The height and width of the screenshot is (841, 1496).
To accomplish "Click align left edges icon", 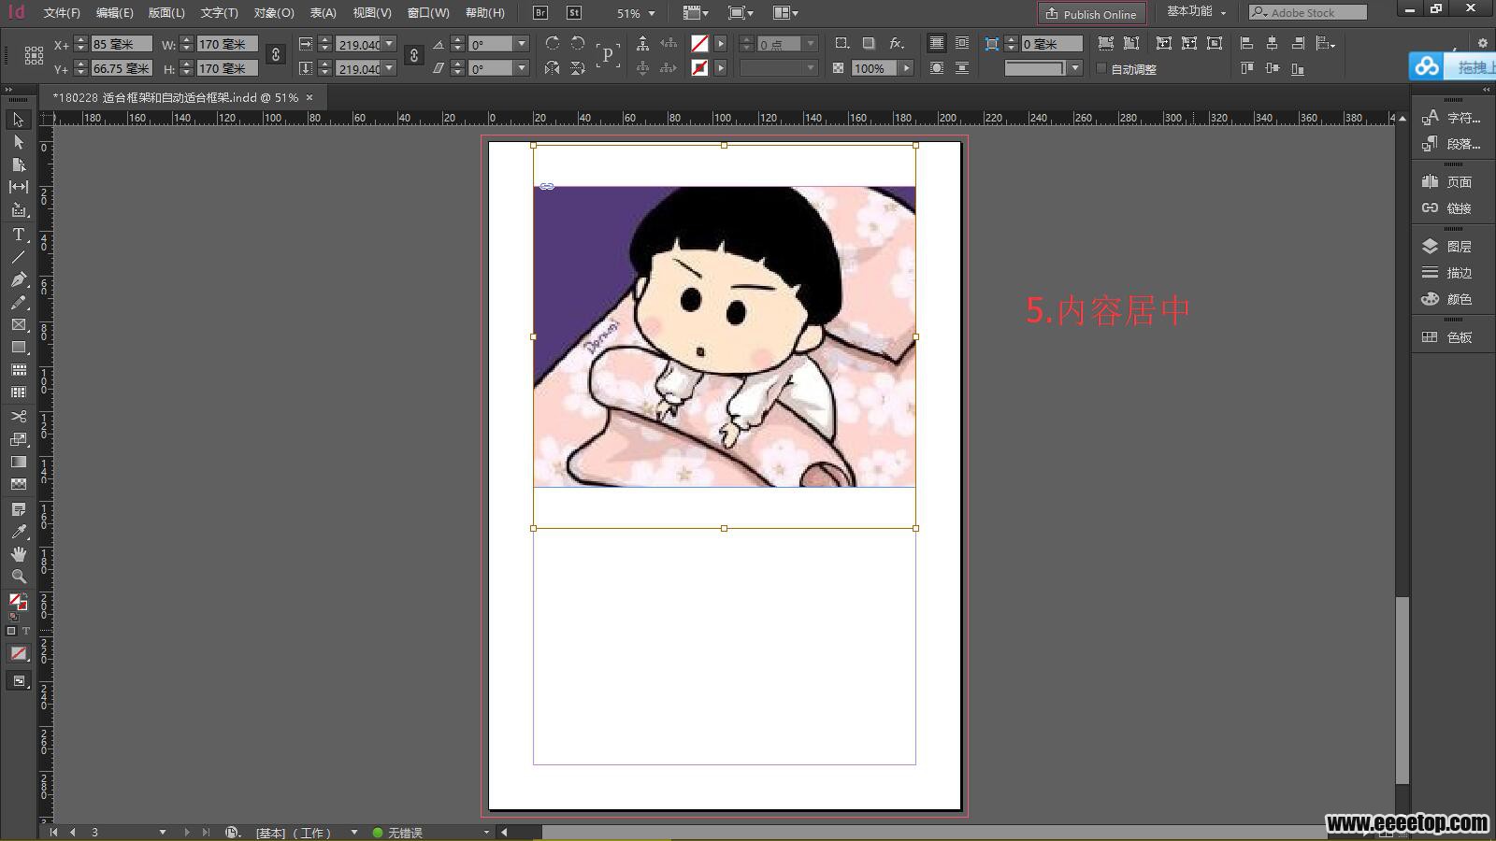I will point(1246,43).
